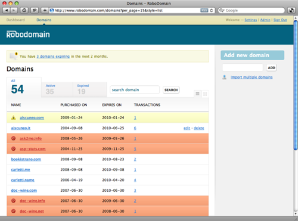Open the carletti.me domain link
298x221 pixels.
[20, 170]
